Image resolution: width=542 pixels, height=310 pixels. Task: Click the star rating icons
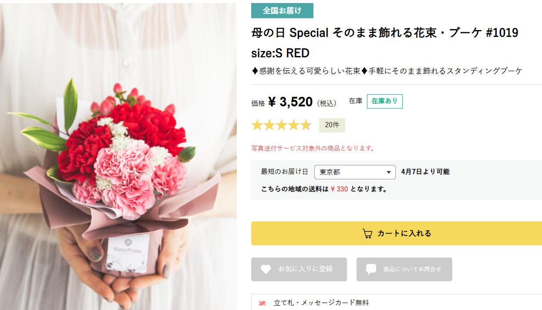281,125
